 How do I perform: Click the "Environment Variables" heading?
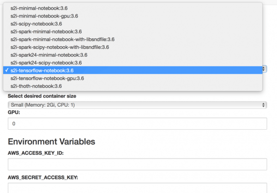click(51, 141)
